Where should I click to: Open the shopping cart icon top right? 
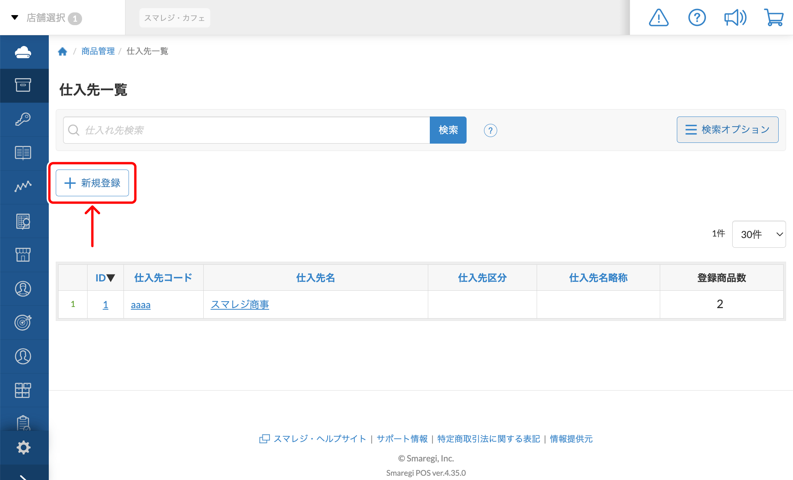coord(773,17)
